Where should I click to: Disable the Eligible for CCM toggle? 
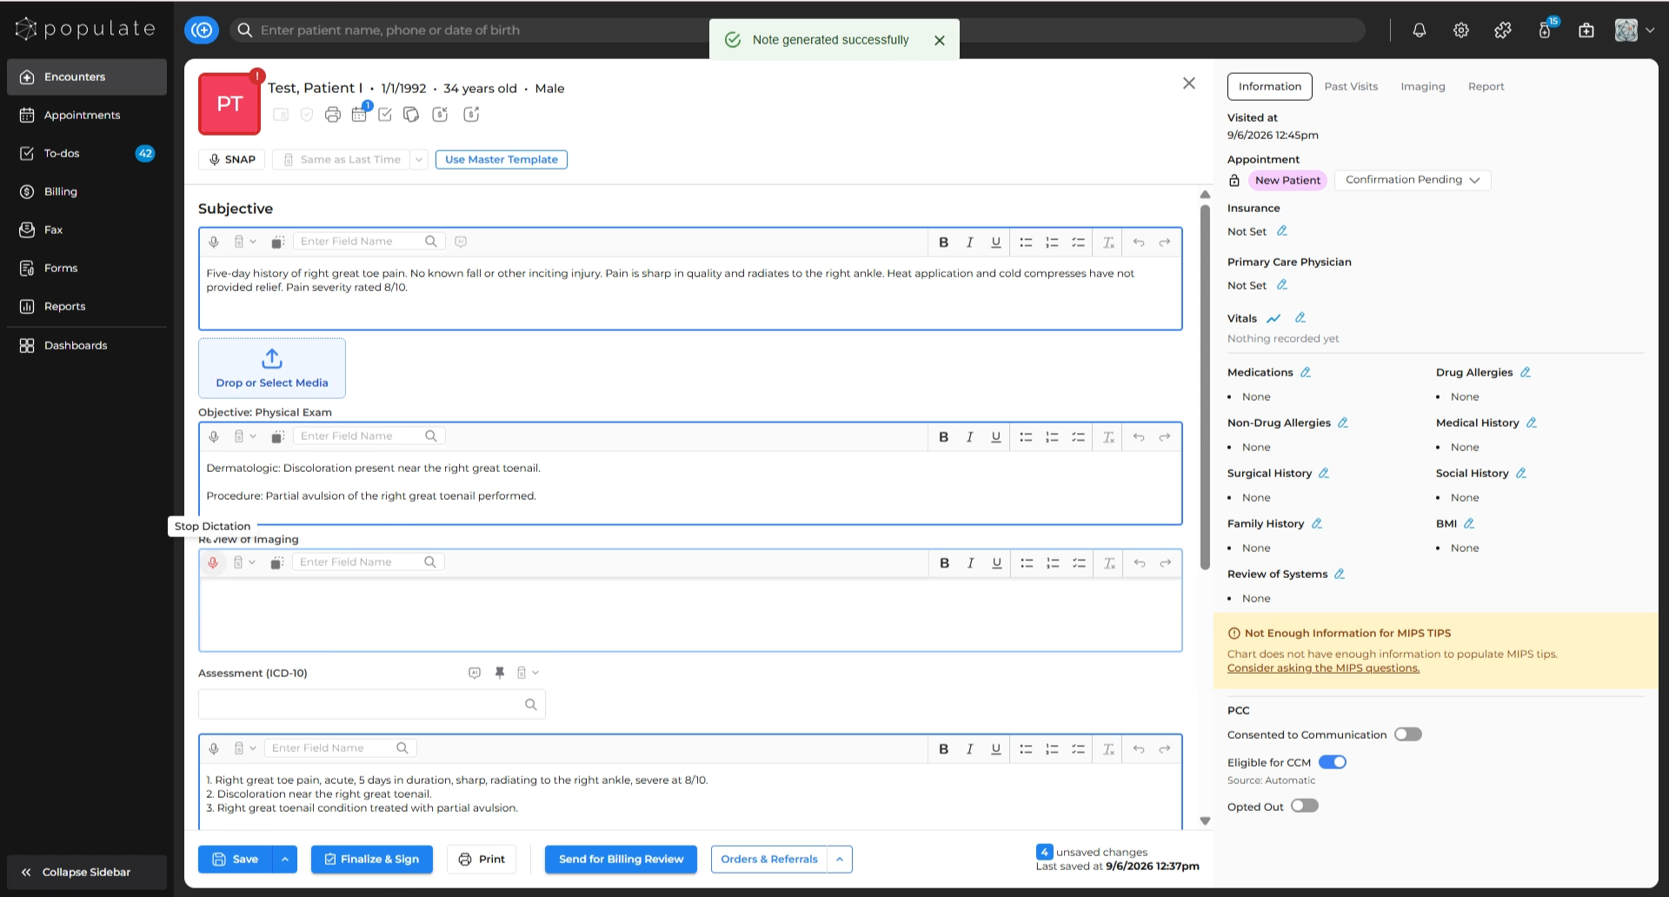[1333, 762]
